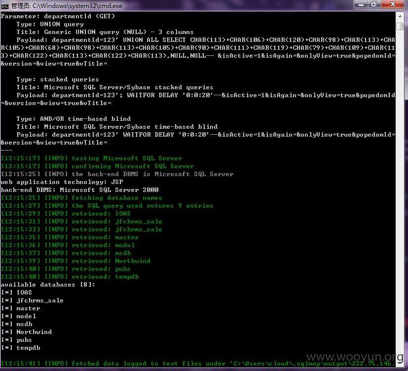This screenshot has height=371, width=408.
Task: Click 'retrieved: Northwind' log line
Action: click(x=75, y=260)
